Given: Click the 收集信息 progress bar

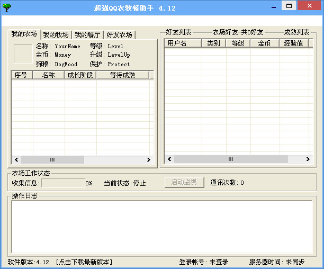Looking at the screenshot, I should 63,183.
